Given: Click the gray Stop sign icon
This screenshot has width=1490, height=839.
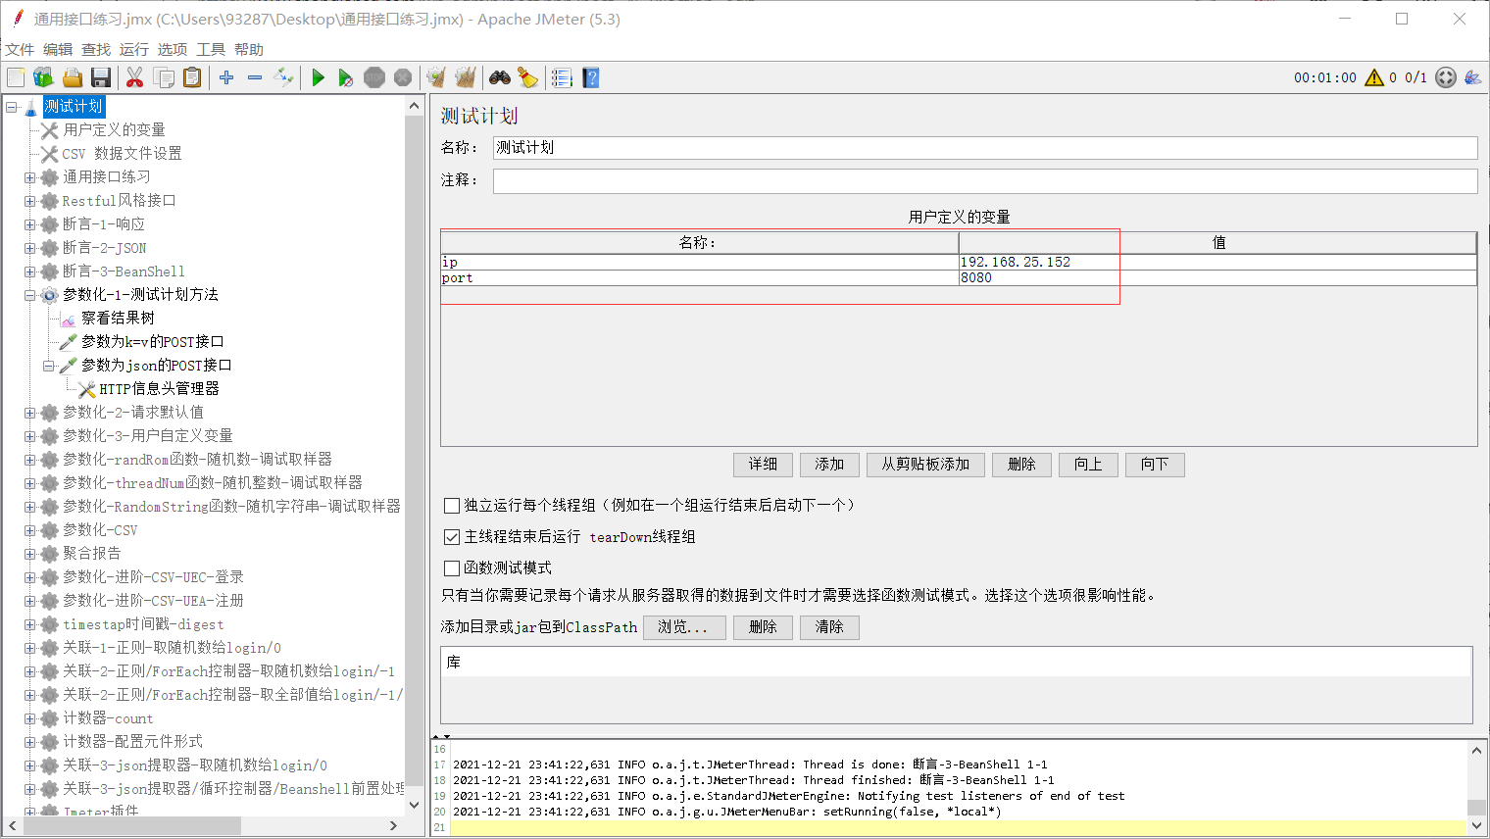Looking at the screenshot, I should point(374,77).
